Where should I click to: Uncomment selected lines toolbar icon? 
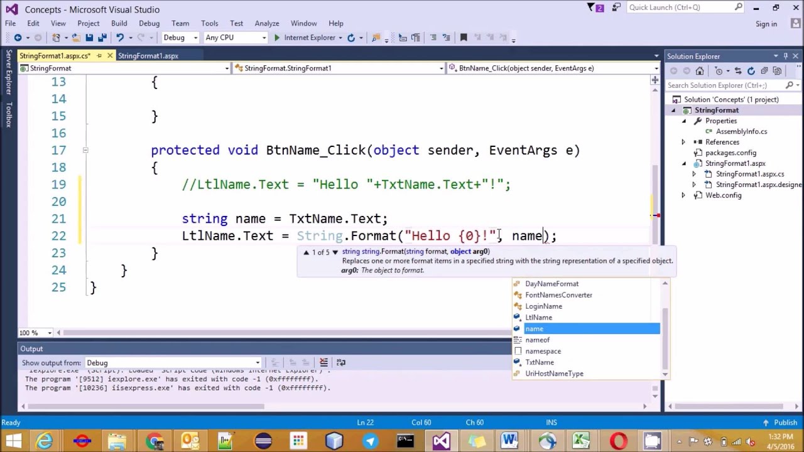(446, 38)
